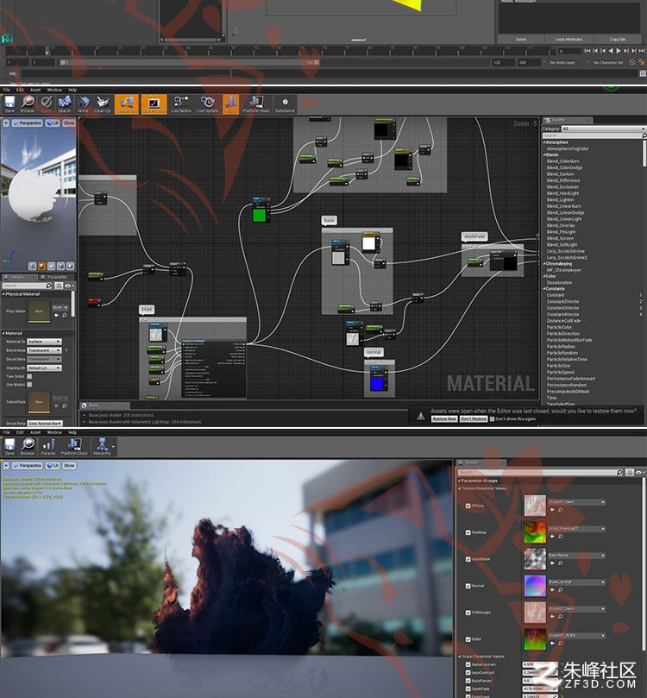This screenshot has width=647, height=698.
Task: Browse to the Diffuse texture (magnifier icon)
Action: 560,510
